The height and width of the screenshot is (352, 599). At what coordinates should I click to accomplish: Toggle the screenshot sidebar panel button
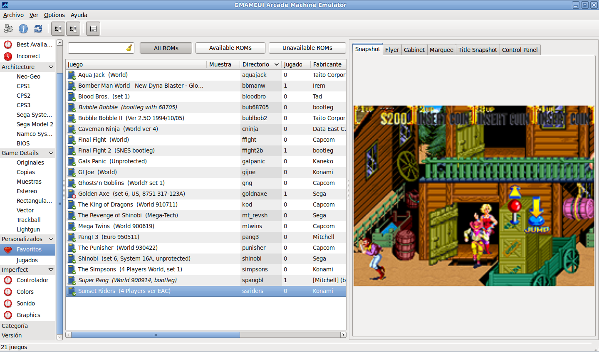[x=73, y=29]
